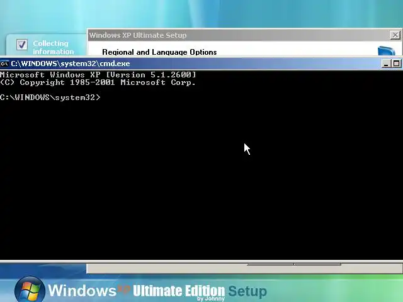Click the Windows XP Ultimate Setup title bar
This screenshot has height=302, width=403.
[245, 35]
